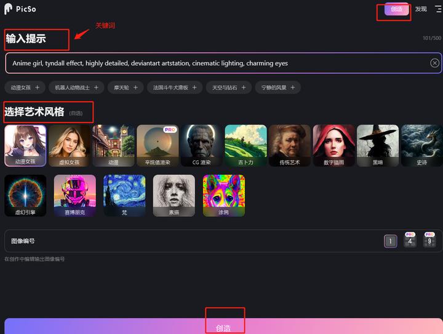
Task: Add the 摩天轮 suggestion chip
Action: point(126,88)
